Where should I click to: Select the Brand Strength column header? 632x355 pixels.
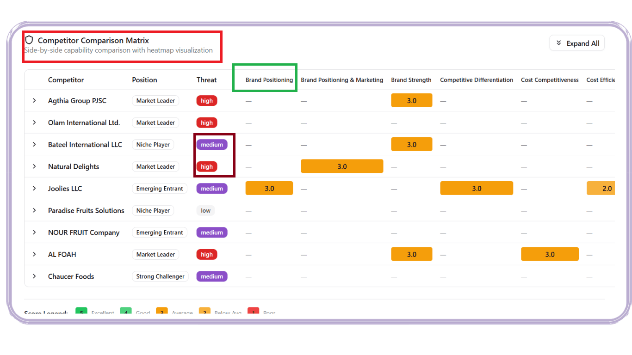[411, 80]
